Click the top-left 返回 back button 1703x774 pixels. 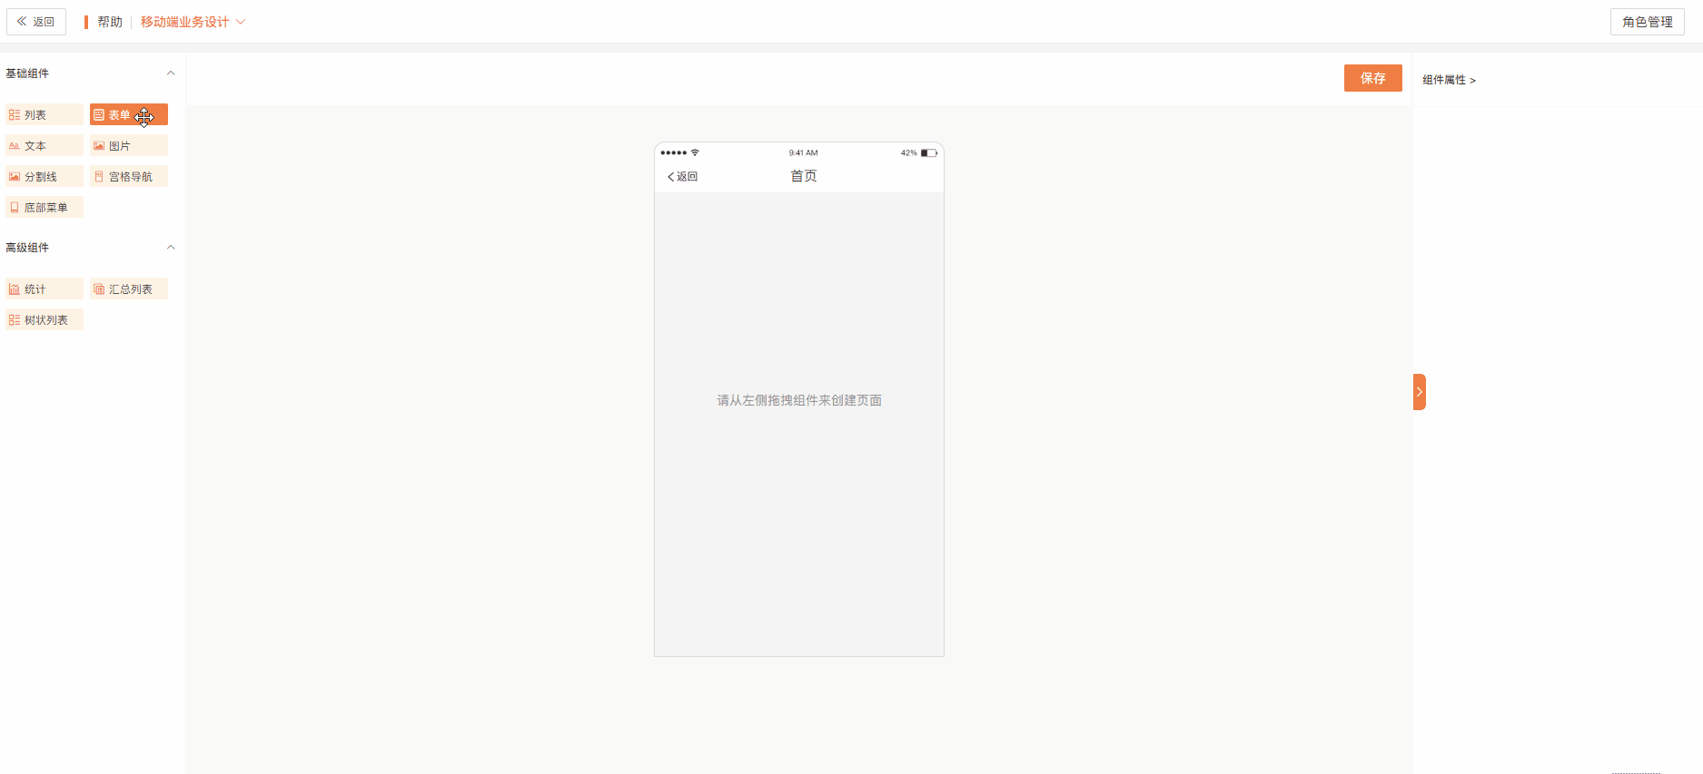coord(36,22)
